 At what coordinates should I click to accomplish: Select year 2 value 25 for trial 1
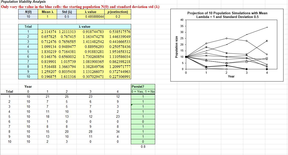(x=67, y=97)
